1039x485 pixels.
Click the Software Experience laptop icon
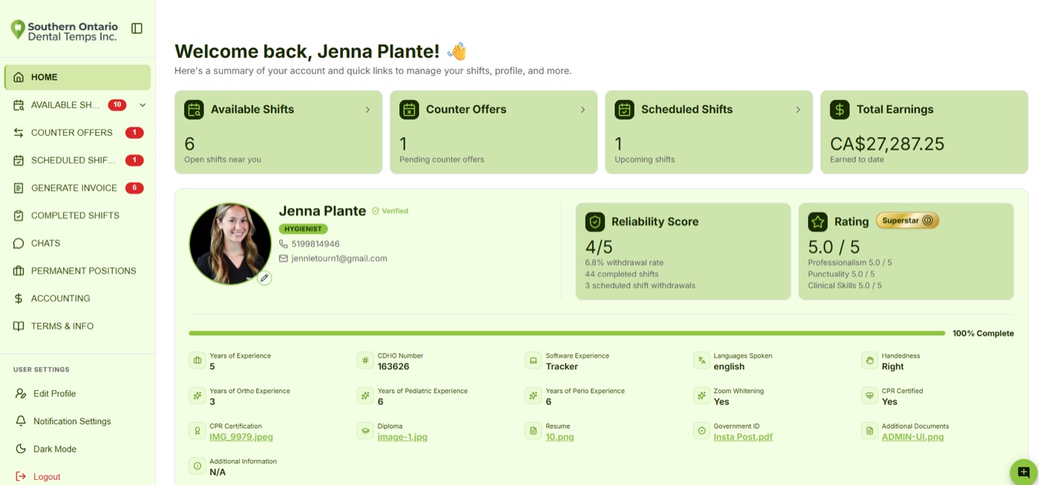(x=533, y=361)
